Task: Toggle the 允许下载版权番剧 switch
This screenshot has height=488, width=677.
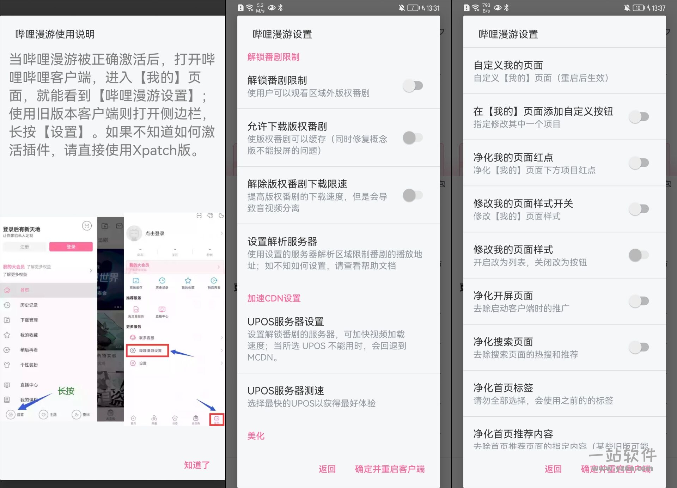Action: coord(413,138)
